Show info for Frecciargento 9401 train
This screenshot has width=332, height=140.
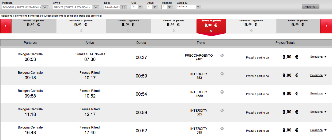(x=222, y=56)
